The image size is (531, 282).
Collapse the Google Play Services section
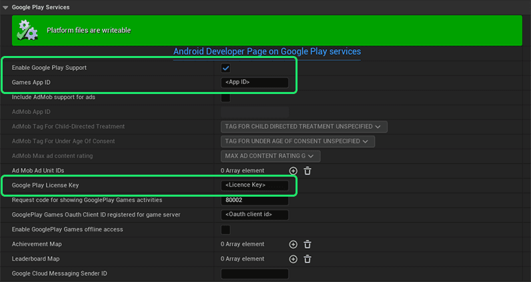point(5,7)
